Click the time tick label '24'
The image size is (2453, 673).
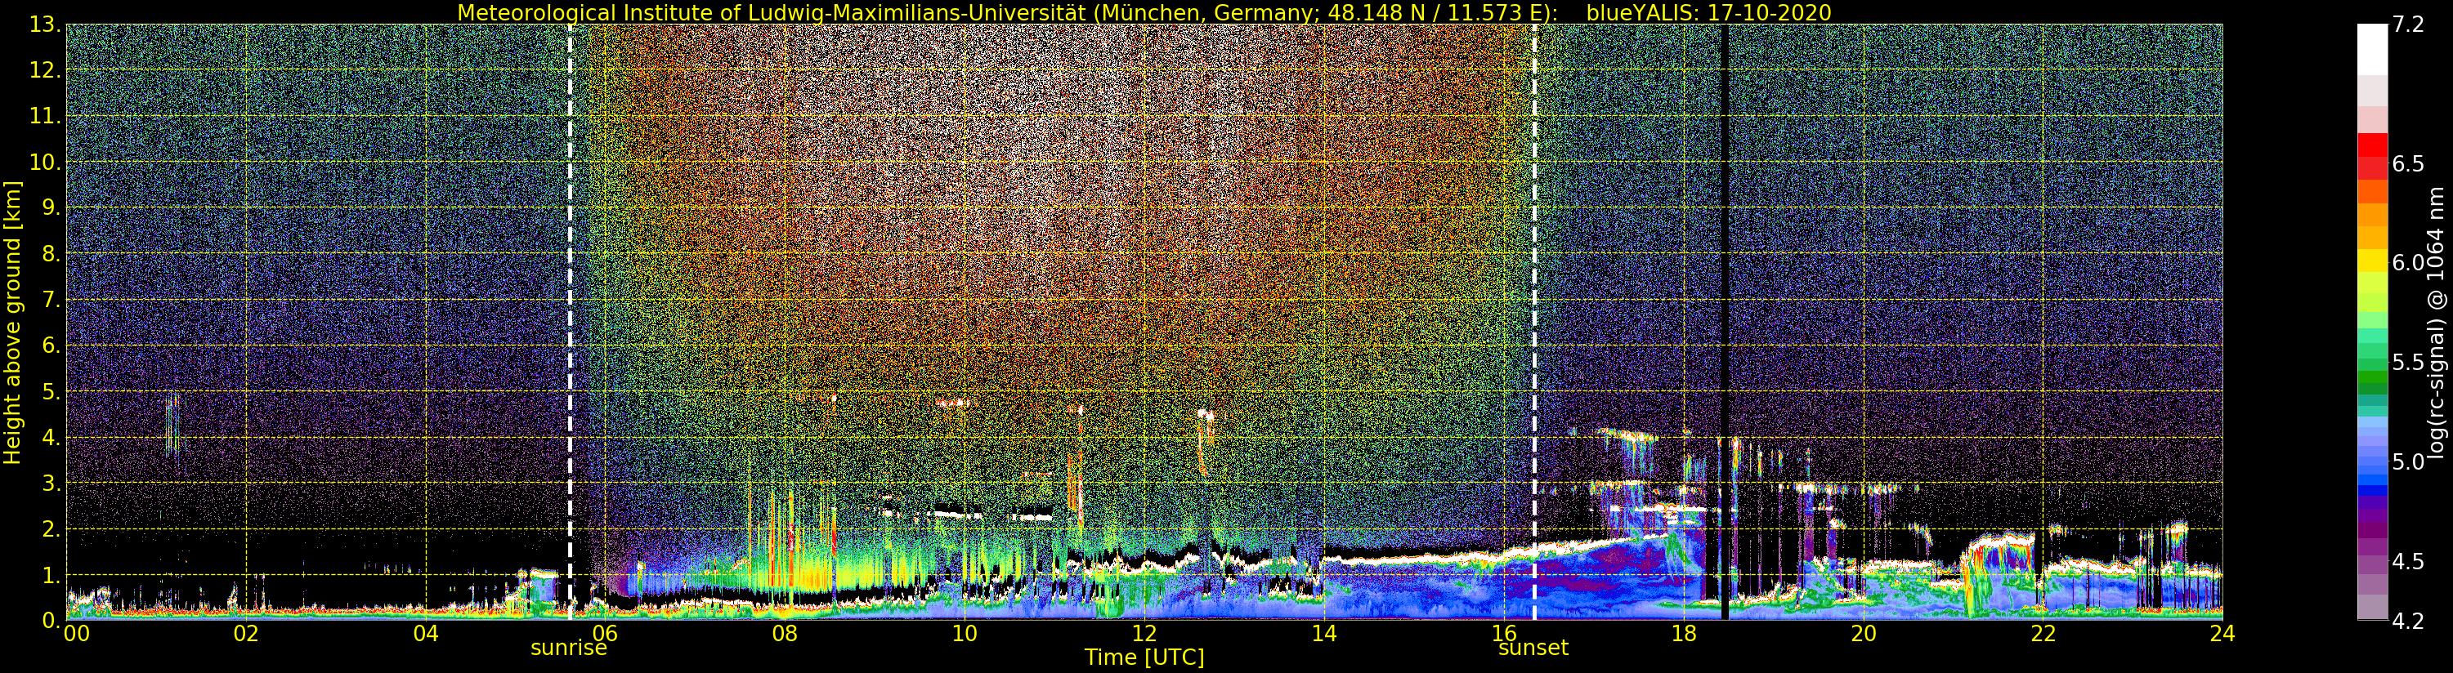(x=2222, y=633)
